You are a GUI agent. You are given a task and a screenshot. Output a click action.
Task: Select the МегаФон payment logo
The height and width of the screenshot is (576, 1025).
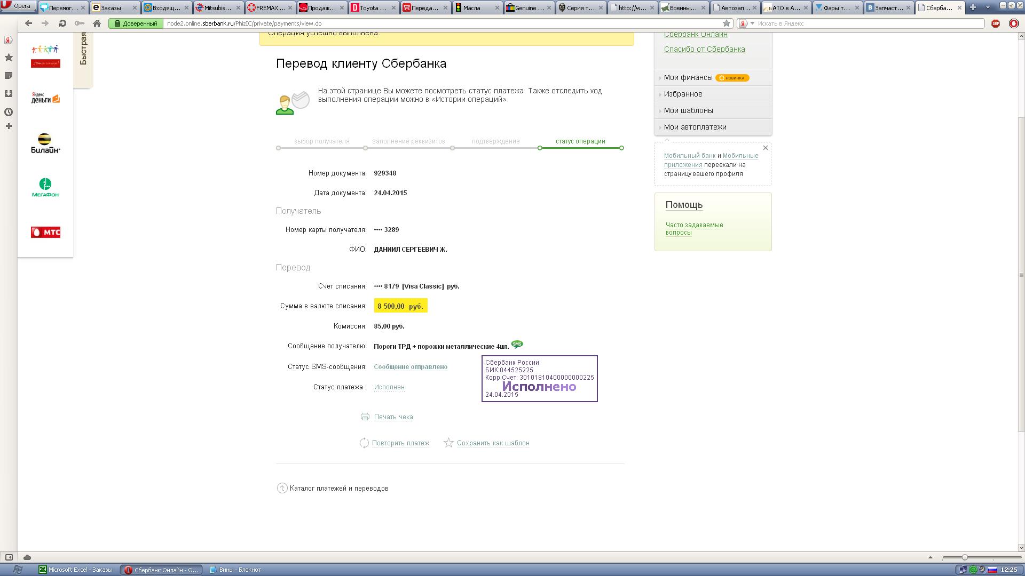click(x=45, y=188)
